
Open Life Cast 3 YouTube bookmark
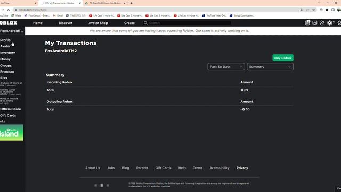click(158, 15)
